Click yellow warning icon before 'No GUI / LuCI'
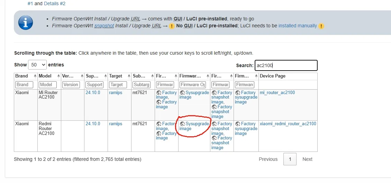The image size is (391, 183). tap(172, 26)
